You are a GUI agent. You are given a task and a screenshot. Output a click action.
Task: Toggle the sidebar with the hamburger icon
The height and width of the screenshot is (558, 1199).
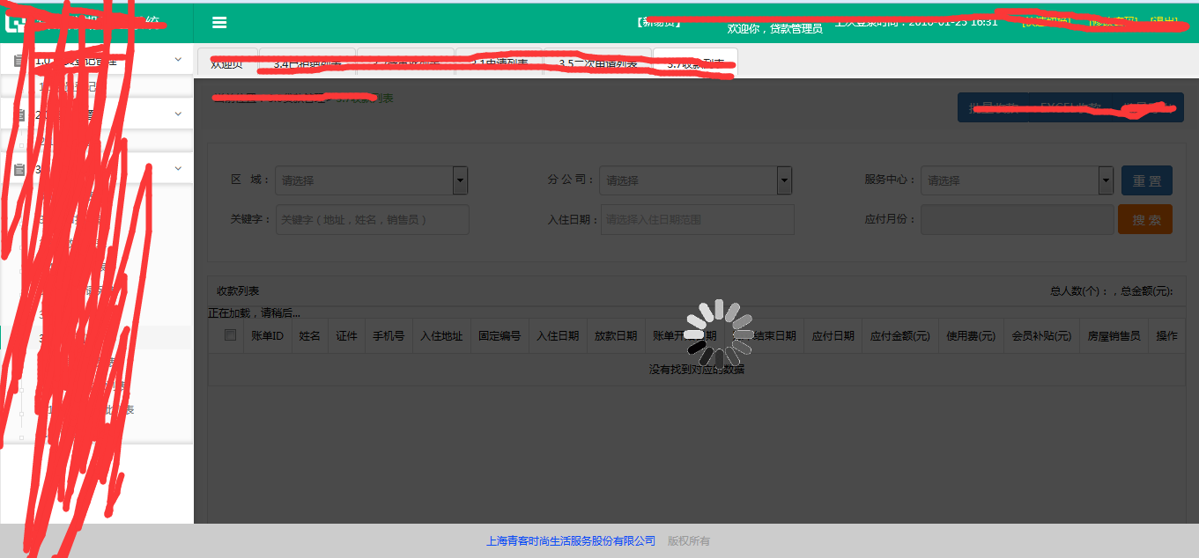tap(219, 23)
